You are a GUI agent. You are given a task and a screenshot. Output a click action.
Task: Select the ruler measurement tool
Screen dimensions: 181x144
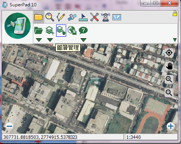(x=83, y=17)
